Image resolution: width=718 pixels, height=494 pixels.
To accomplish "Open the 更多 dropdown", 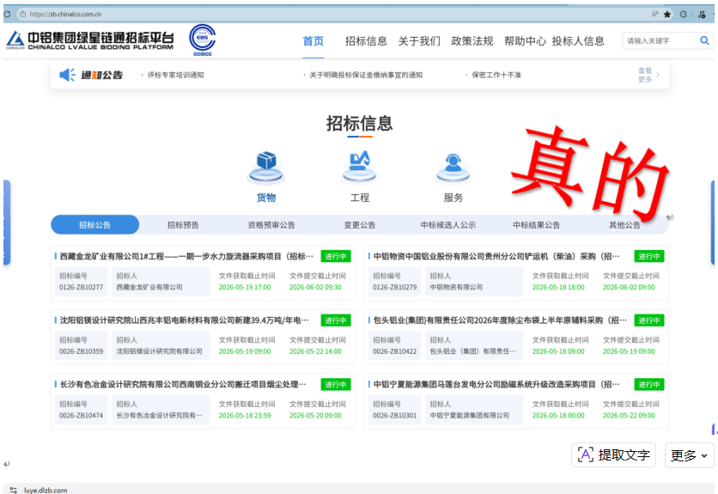I will click(x=689, y=455).
